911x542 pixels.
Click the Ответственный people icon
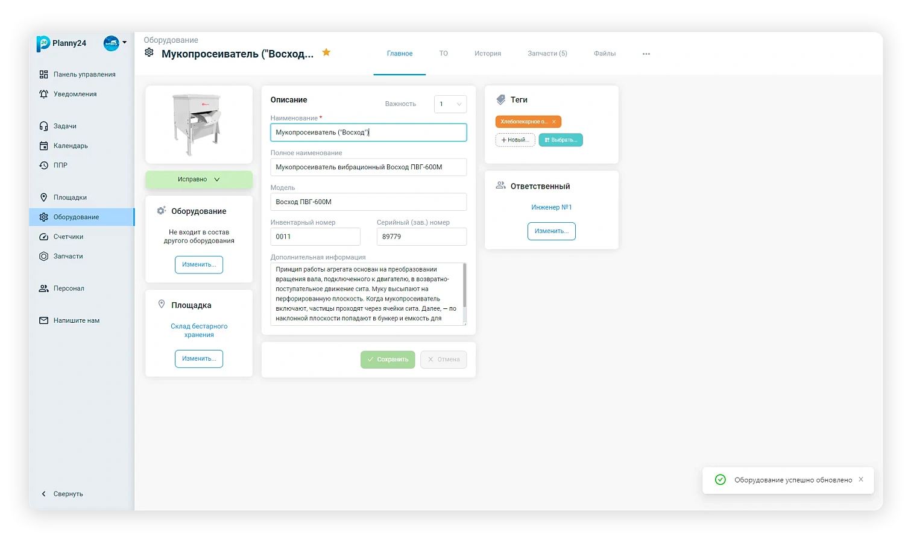click(500, 185)
